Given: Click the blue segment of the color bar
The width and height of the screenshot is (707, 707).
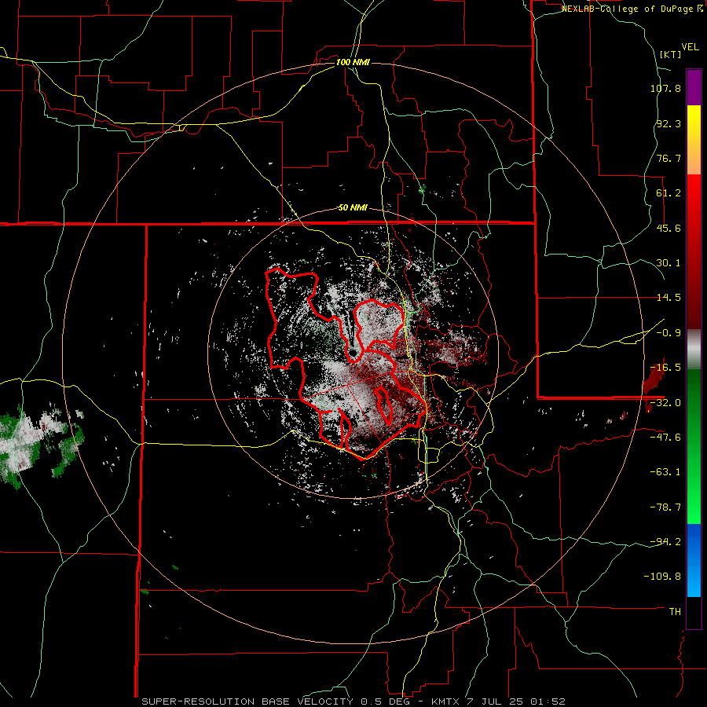Looking at the screenshot, I should click(694, 560).
